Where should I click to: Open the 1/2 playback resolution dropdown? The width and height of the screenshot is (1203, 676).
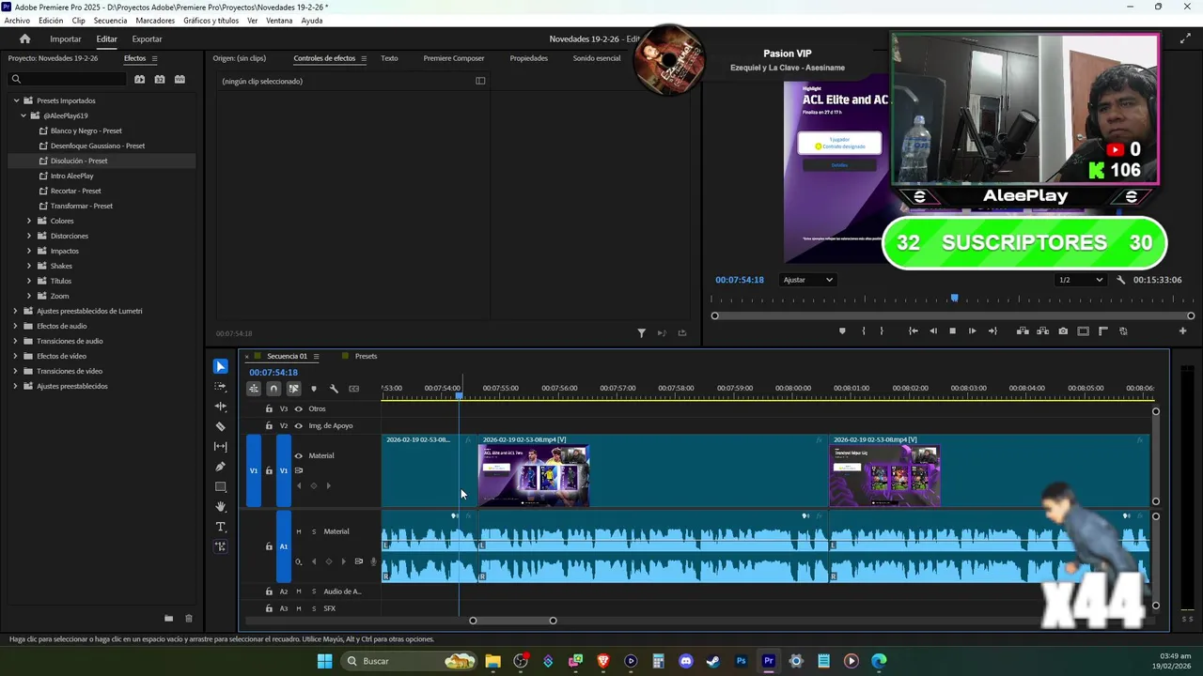coord(1080,280)
